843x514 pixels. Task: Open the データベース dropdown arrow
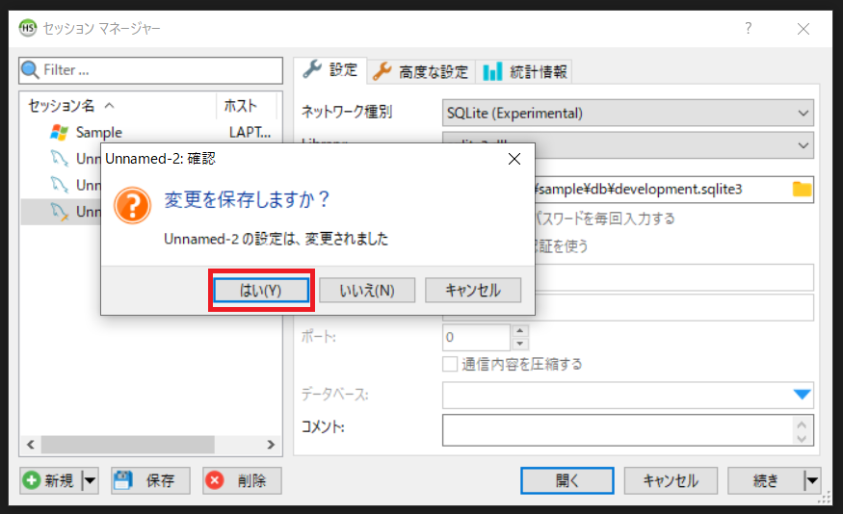coord(802,395)
